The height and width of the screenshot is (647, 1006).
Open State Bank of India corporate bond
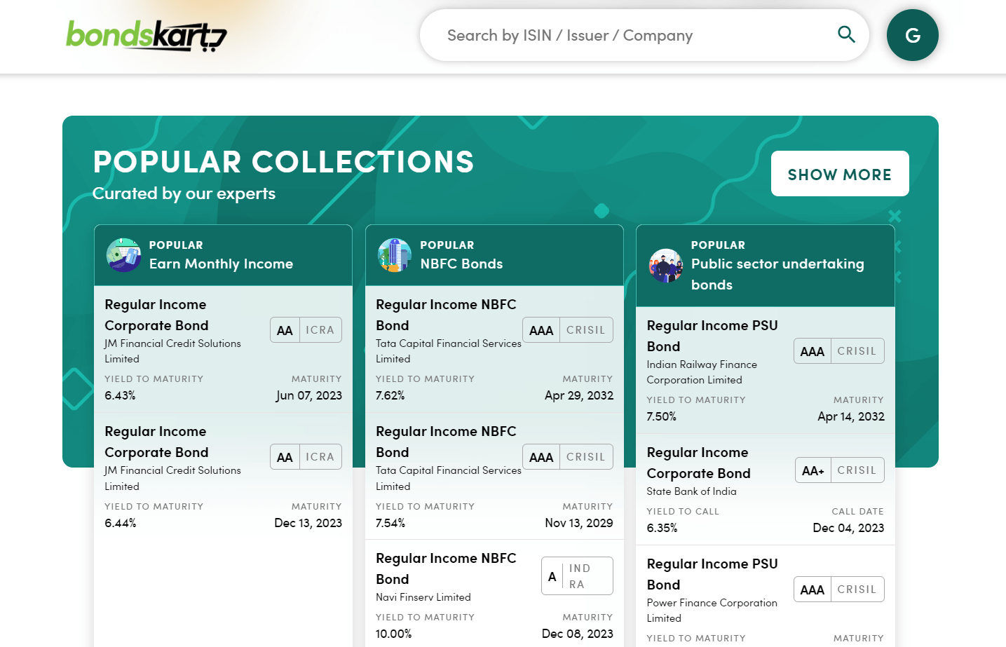coord(766,489)
